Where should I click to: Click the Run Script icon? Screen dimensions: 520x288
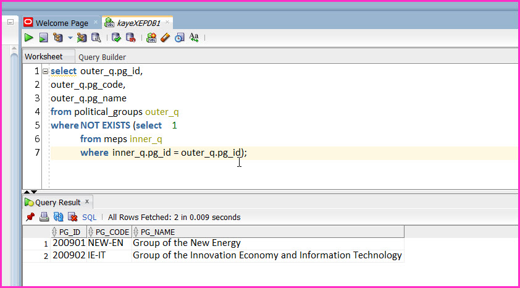point(43,38)
